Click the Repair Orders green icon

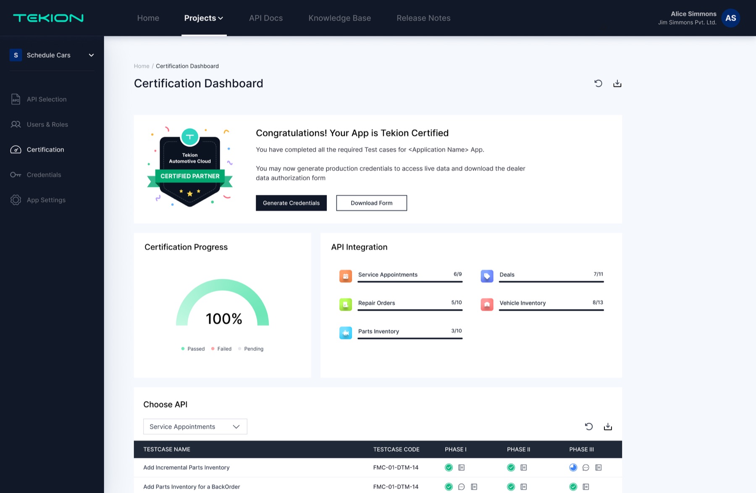tap(346, 304)
